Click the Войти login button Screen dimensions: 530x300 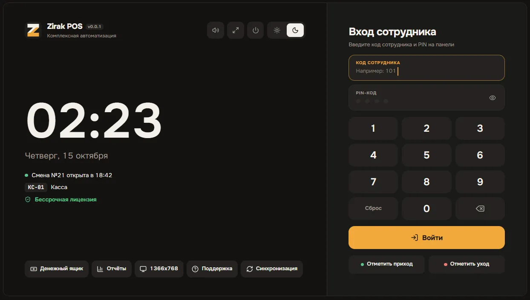click(426, 238)
